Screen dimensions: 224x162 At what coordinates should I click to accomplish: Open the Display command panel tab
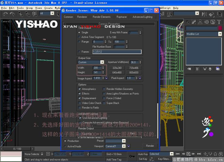click(x=213, y=22)
